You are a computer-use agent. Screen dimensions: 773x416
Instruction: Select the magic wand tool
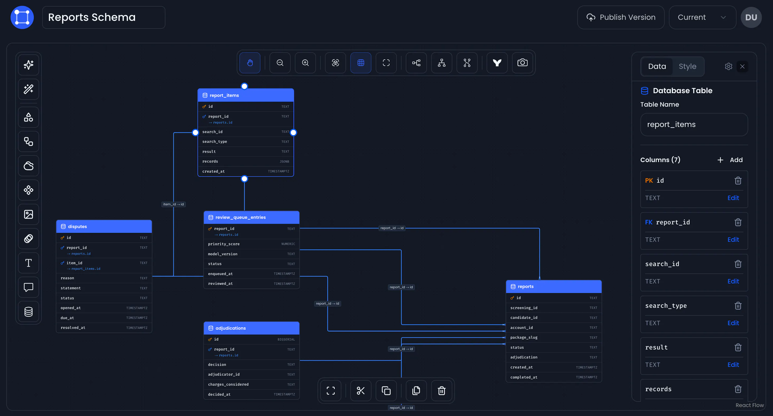click(x=29, y=89)
